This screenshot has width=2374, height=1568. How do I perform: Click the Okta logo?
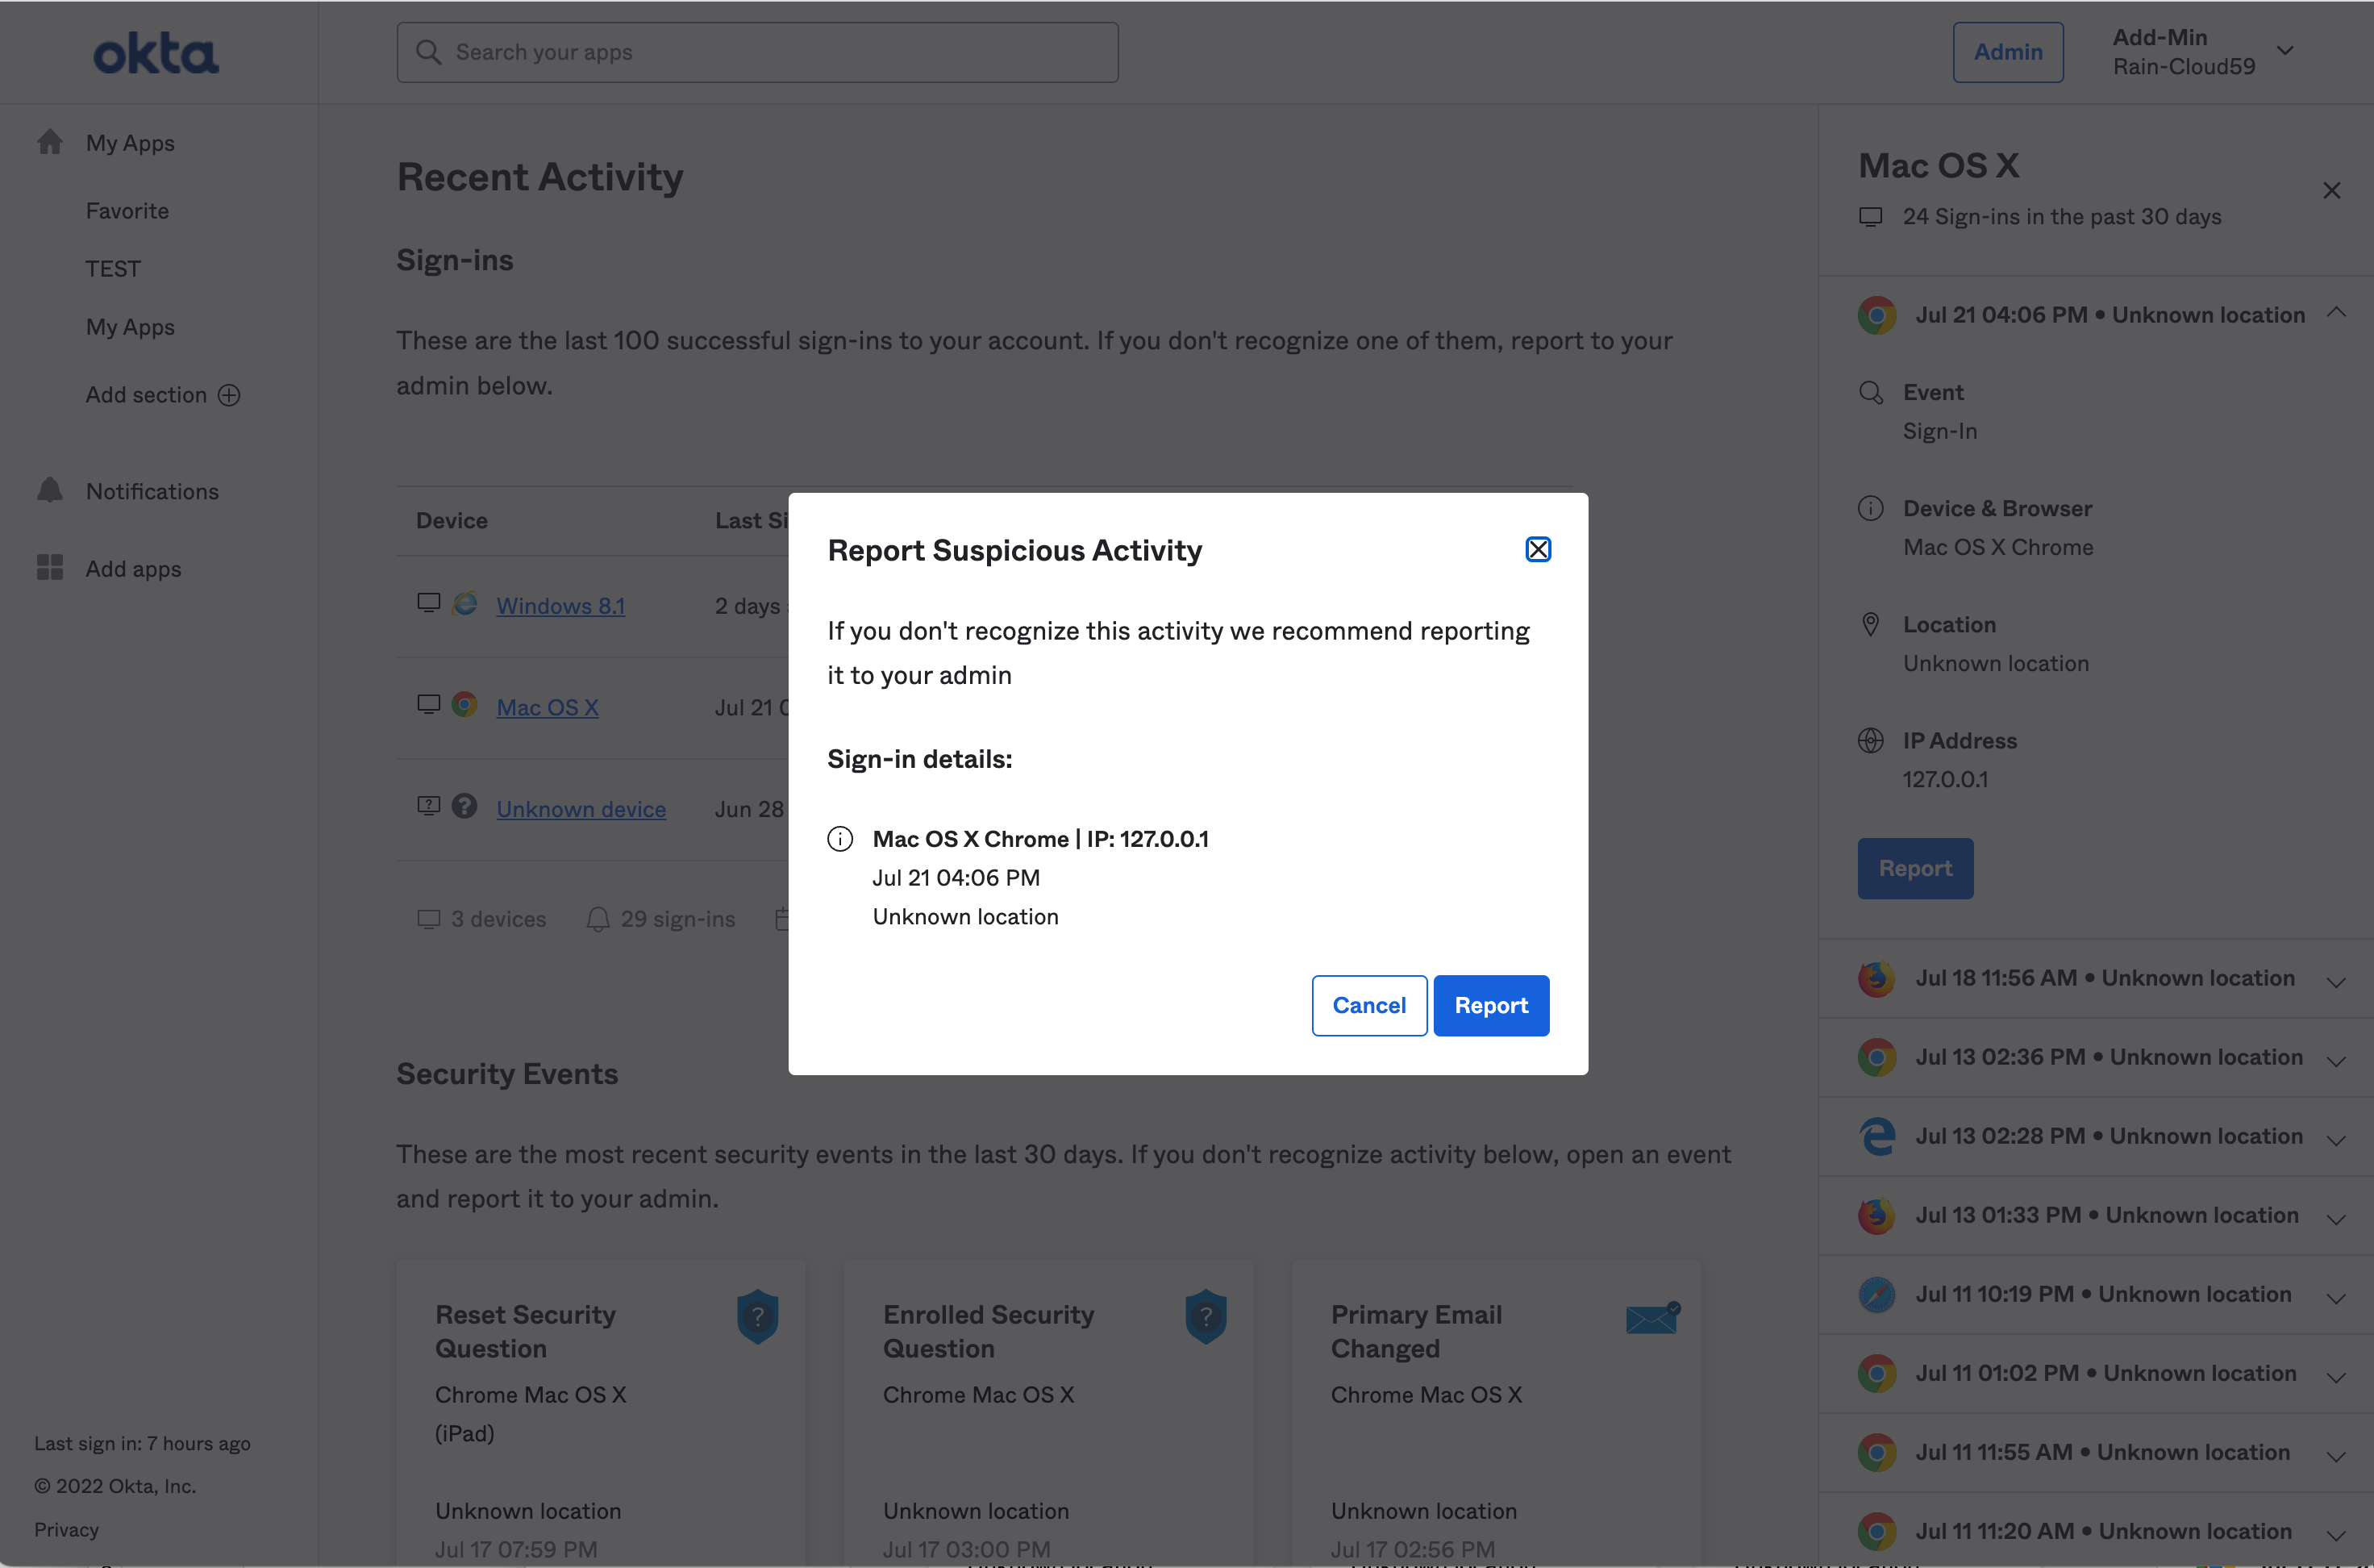[x=156, y=53]
